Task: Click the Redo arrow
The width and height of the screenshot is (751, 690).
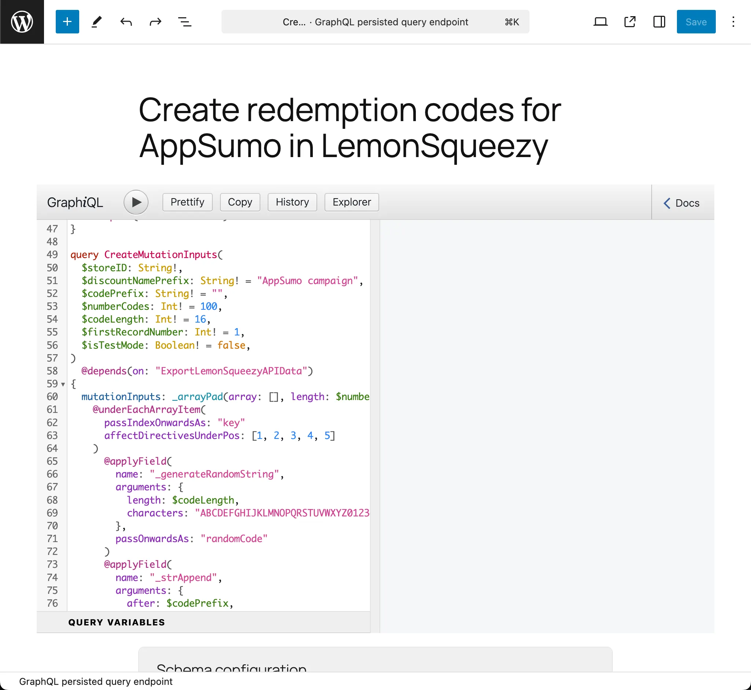Action: 155,22
